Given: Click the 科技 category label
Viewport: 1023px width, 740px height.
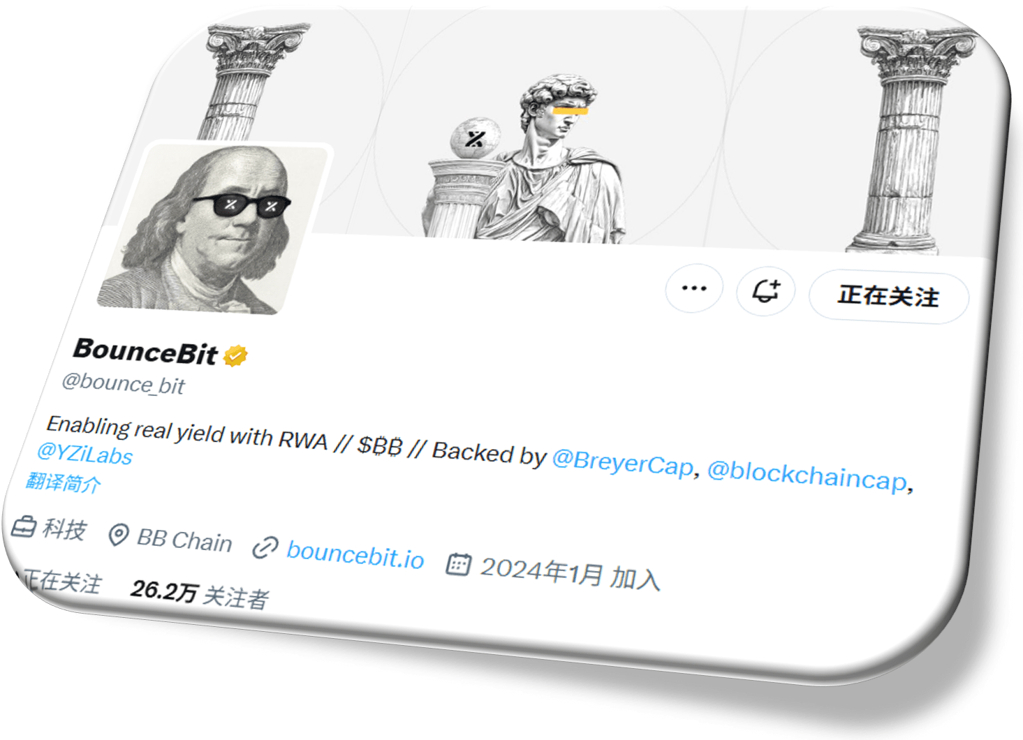Looking at the screenshot, I should [x=64, y=529].
